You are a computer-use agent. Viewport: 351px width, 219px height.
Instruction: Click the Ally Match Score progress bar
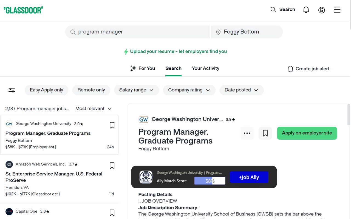pyautogui.click(x=210, y=181)
